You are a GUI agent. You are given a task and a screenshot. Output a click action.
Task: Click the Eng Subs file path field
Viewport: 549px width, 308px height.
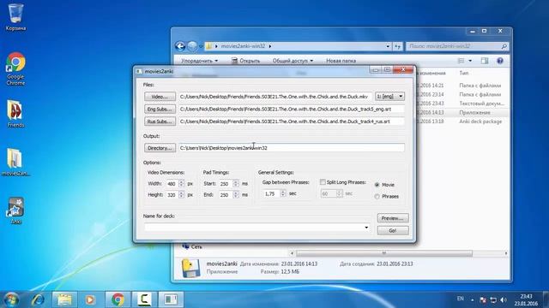pos(292,110)
